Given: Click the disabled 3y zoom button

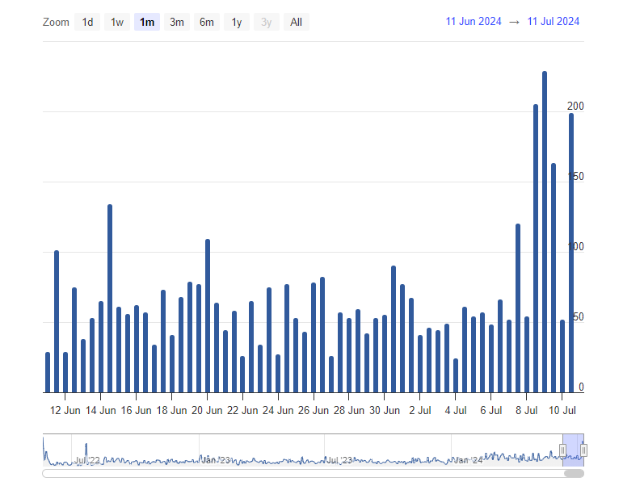Looking at the screenshot, I should pyautogui.click(x=266, y=22).
